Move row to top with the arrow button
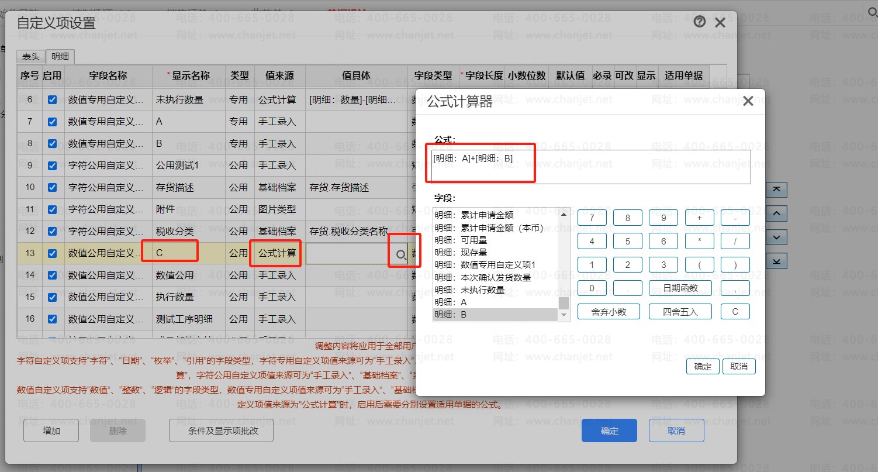 [776, 190]
